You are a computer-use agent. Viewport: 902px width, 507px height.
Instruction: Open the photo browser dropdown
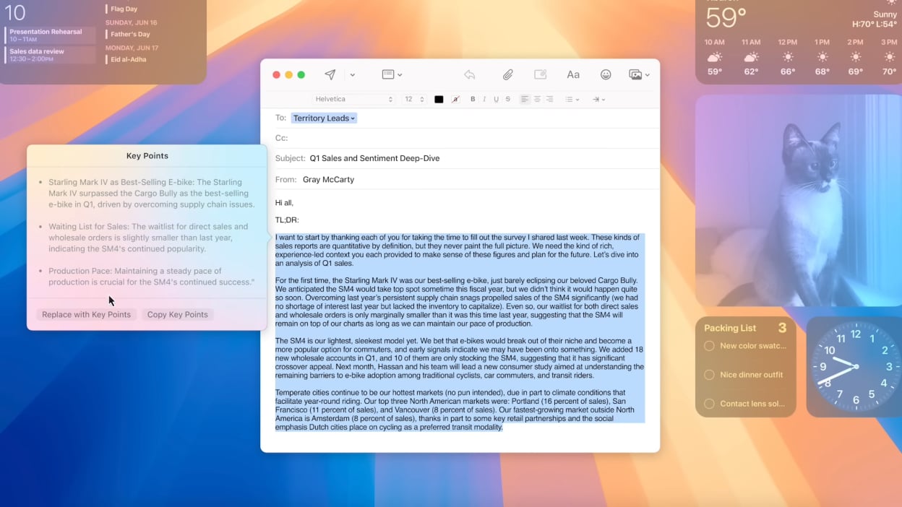tap(639, 74)
